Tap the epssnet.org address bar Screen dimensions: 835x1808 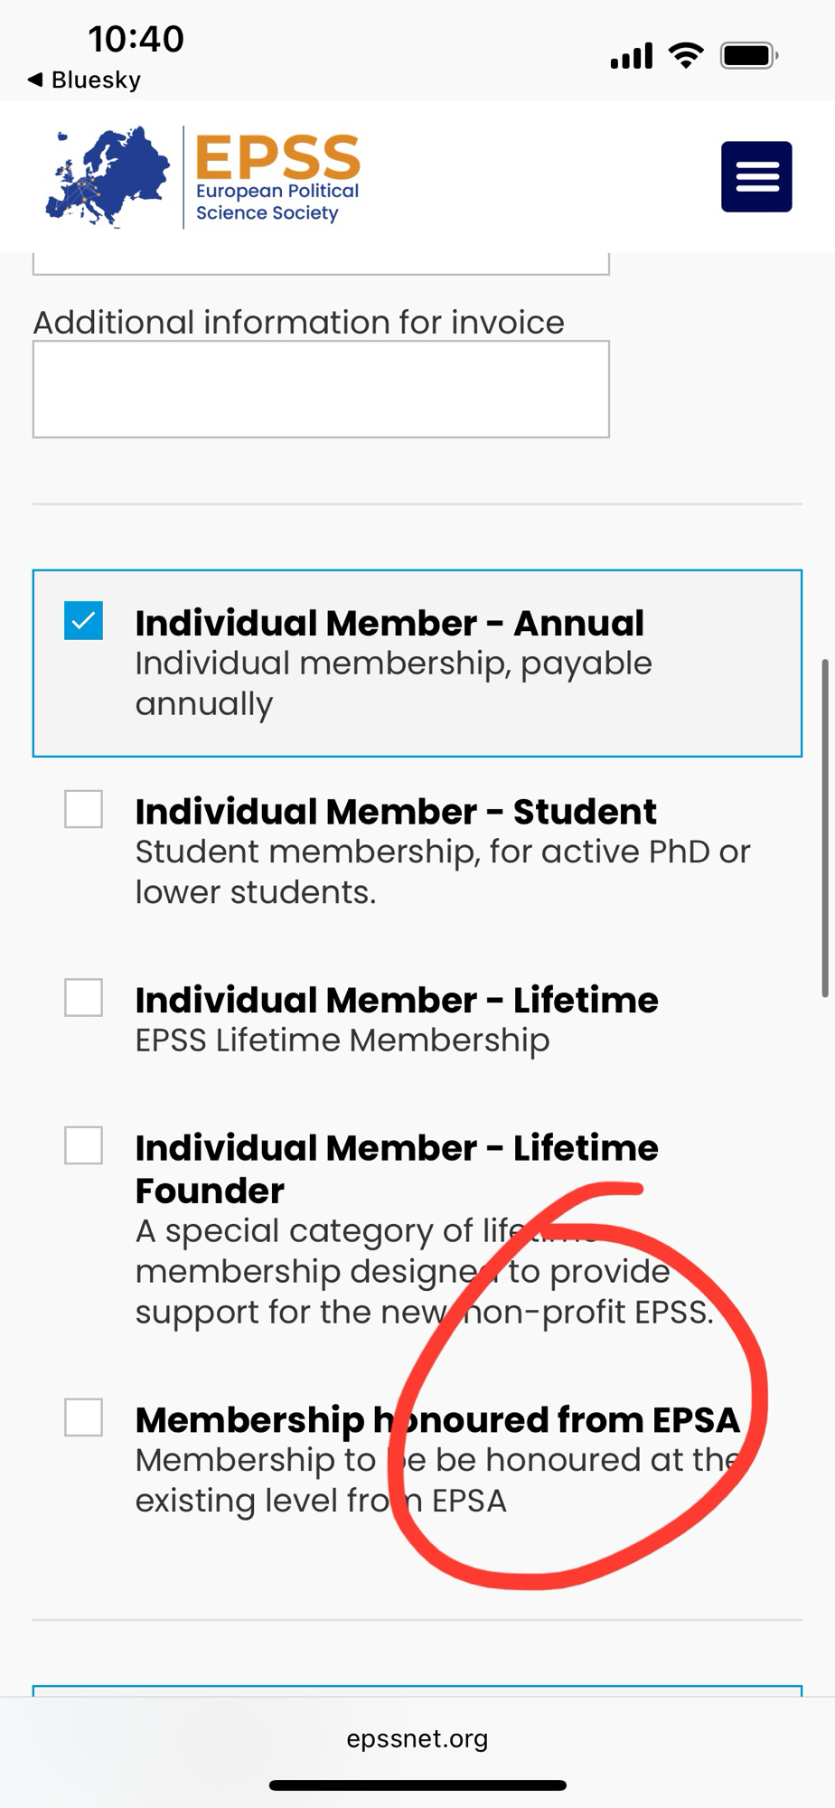[417, 1738]
